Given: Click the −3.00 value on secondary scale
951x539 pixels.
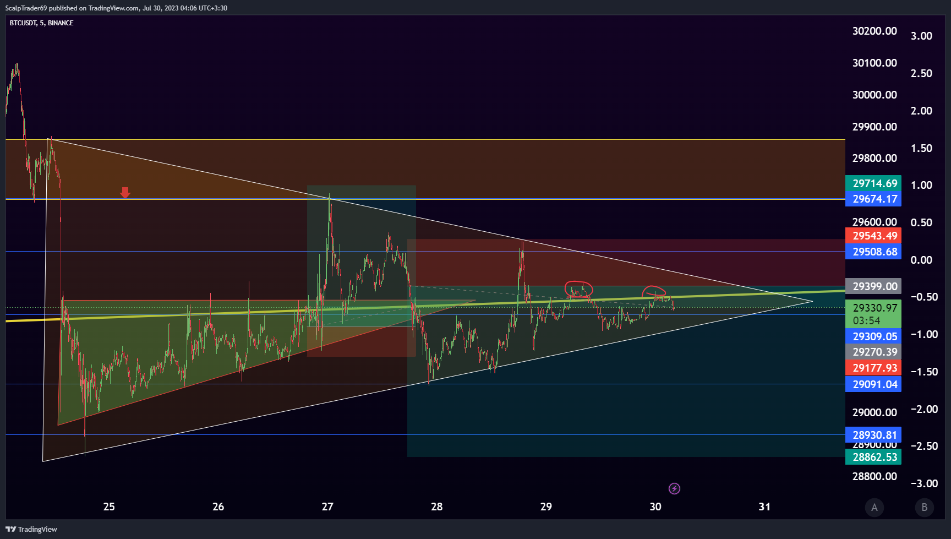Looking at the screenshot, I should (x=924, y=483).
